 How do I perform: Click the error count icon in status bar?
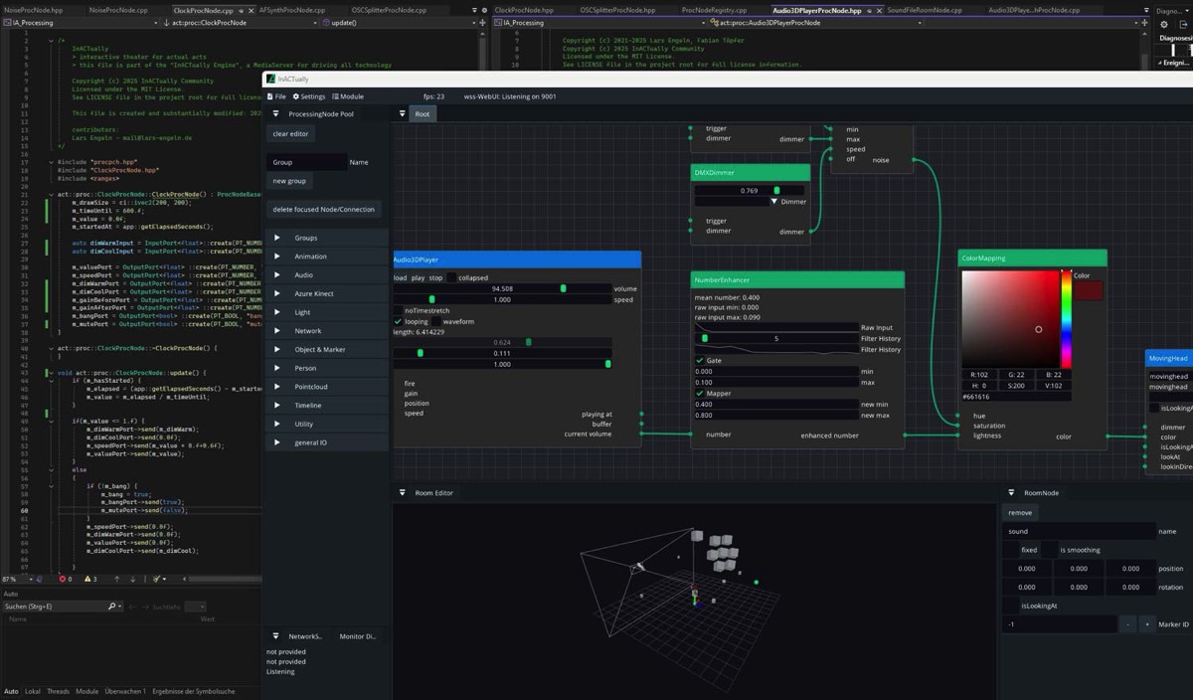click(x=65, y=579)
